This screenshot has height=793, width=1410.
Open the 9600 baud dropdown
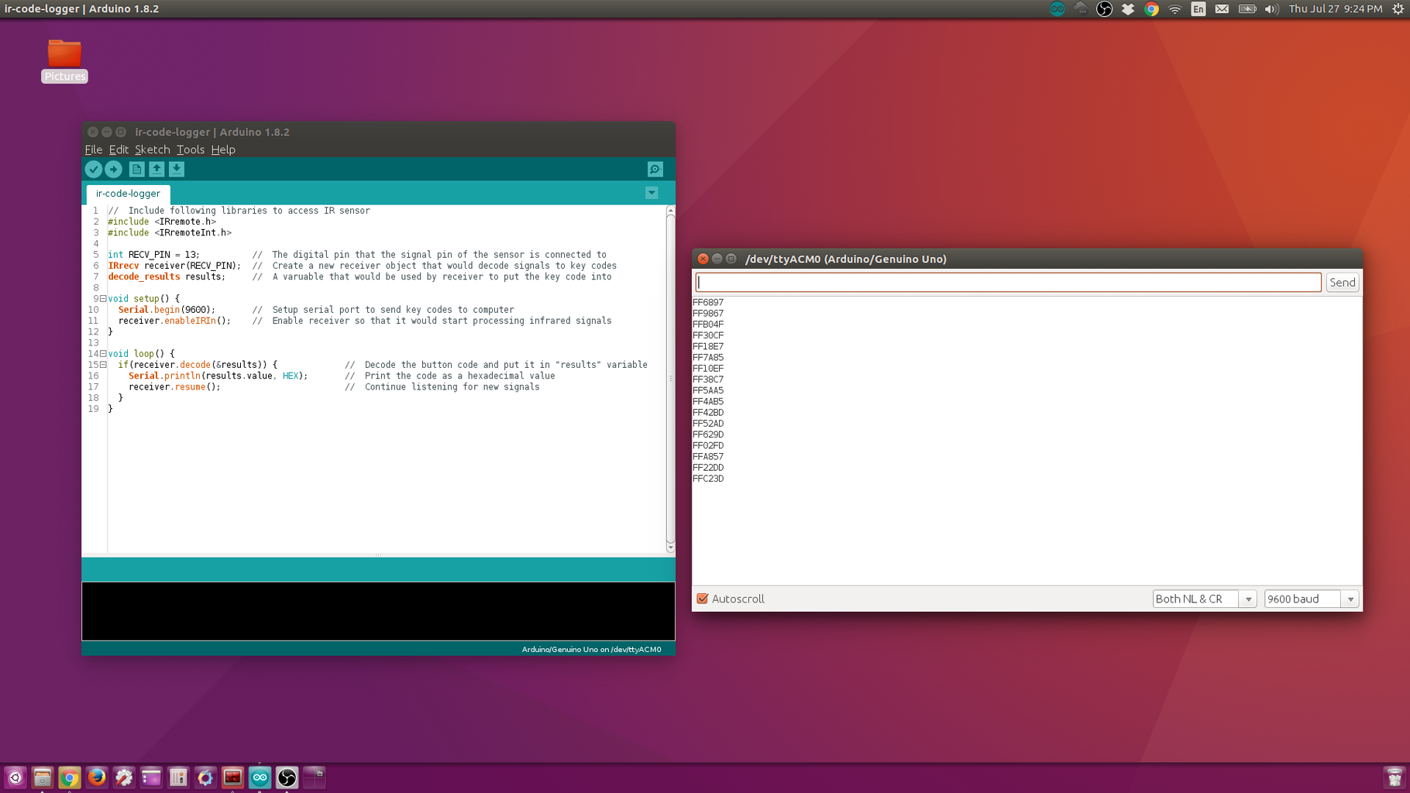[x=1311, y=599]
